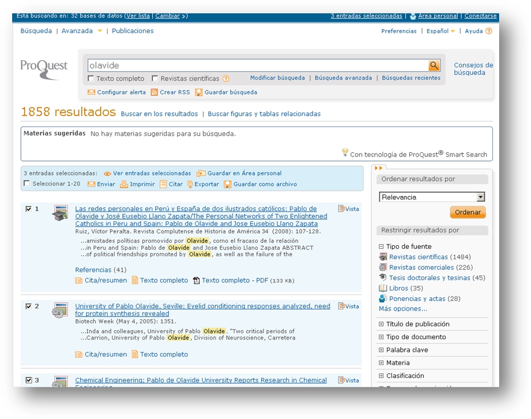The height and width of the screenshot is (419, 531).
Task: Click the olavide search input field
Action: (x=258, y=65)
